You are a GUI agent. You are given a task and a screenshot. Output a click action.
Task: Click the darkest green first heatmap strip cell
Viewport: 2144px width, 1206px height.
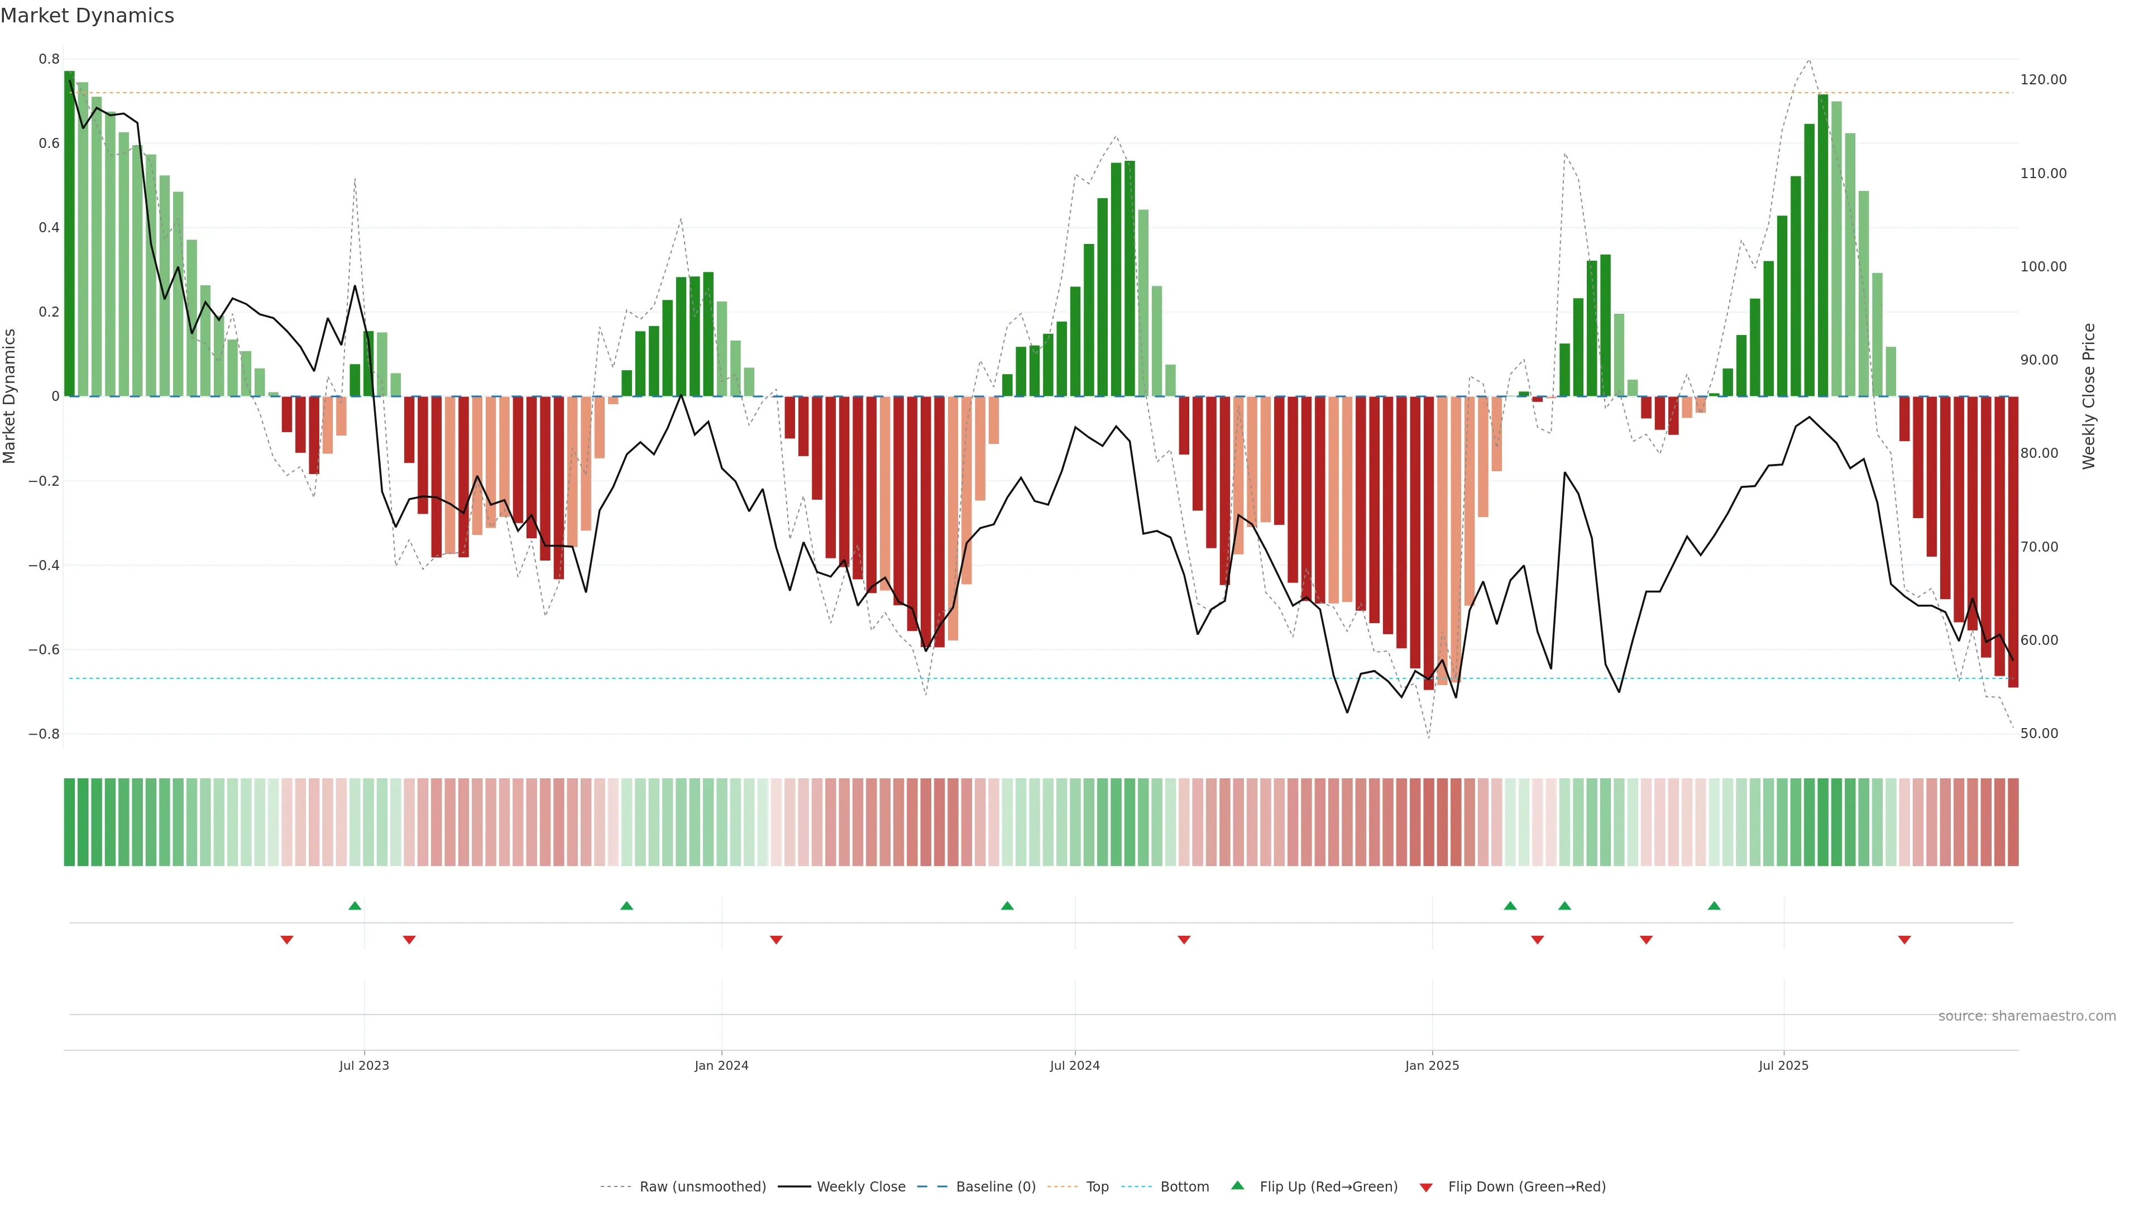pos(69,821)
